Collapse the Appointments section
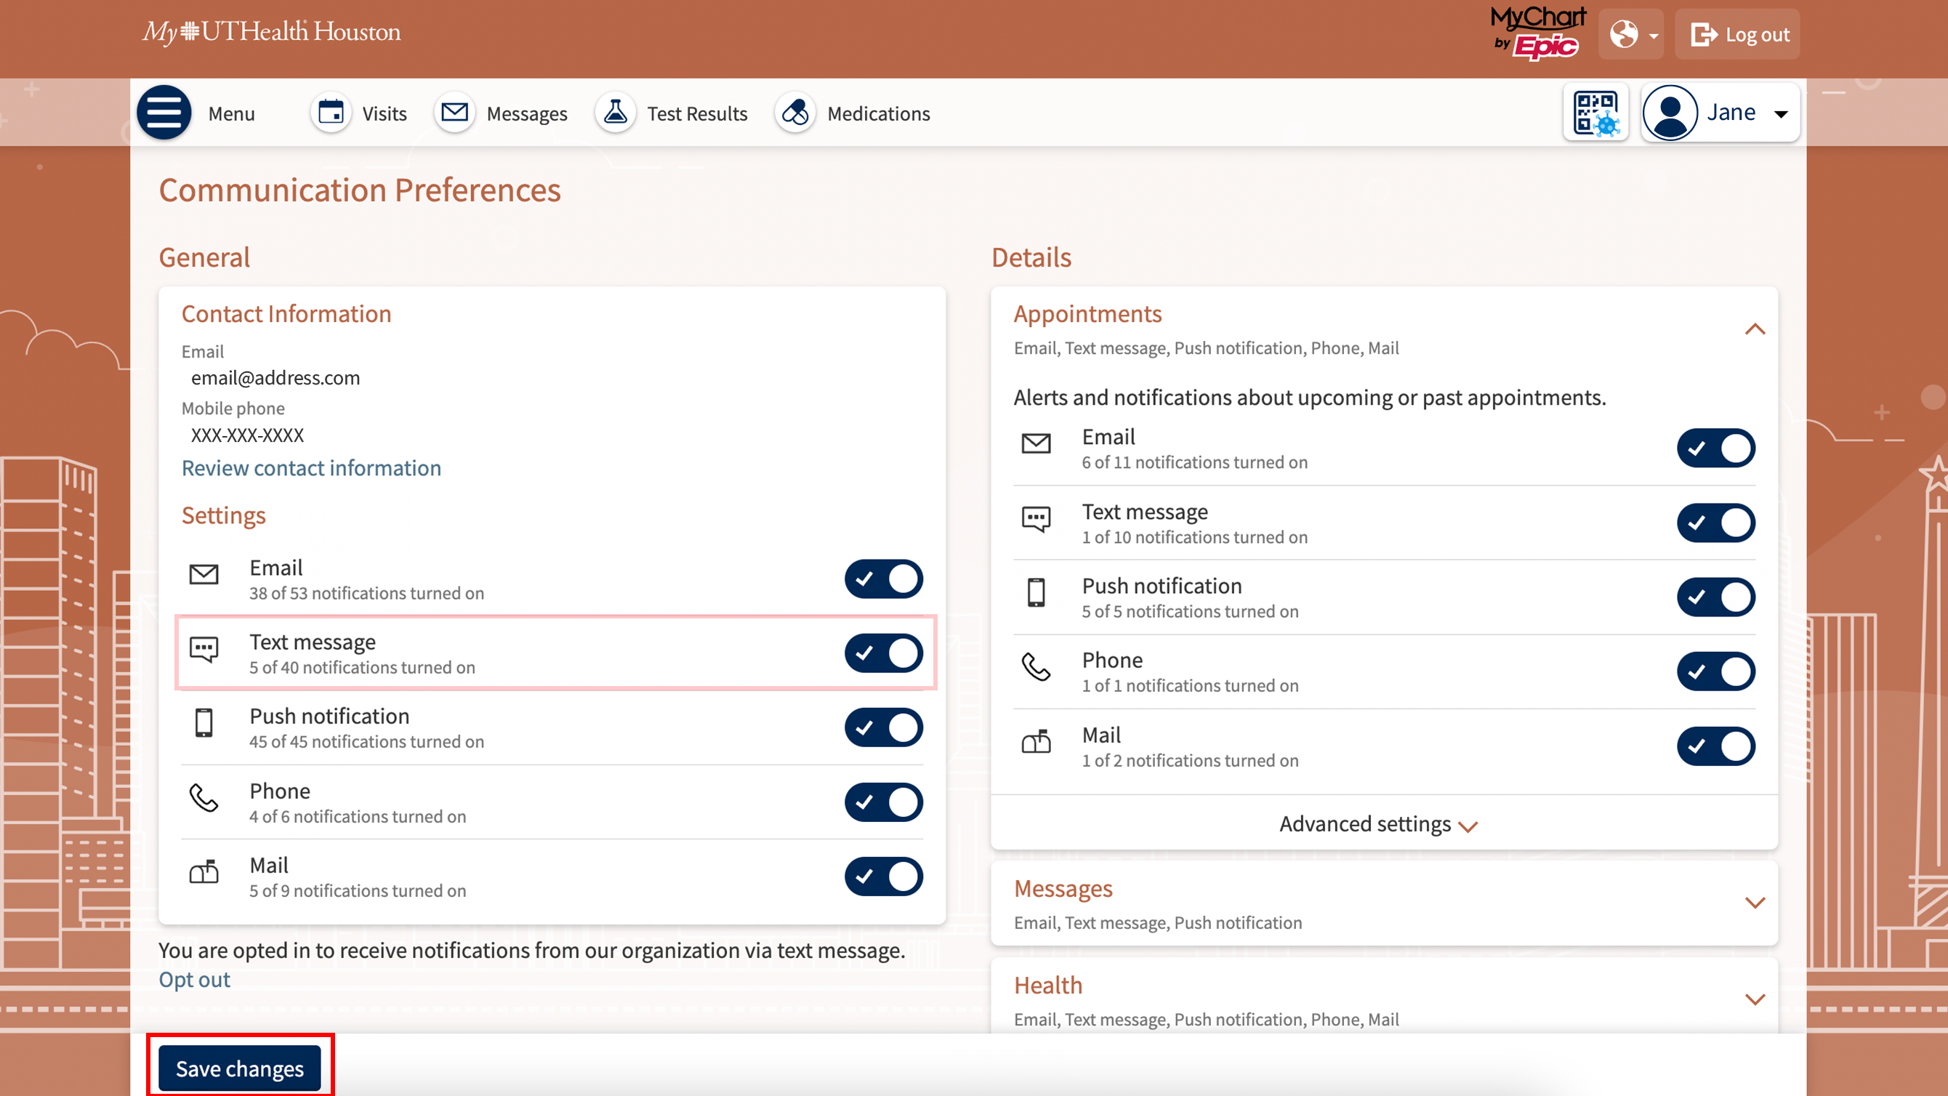Image resolution: width=1948 pixels, height=1096 pixels. coord(1755,330)
